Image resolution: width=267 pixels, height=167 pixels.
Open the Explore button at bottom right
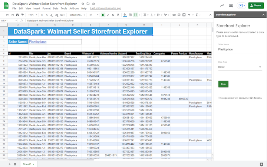click(261, 164)
